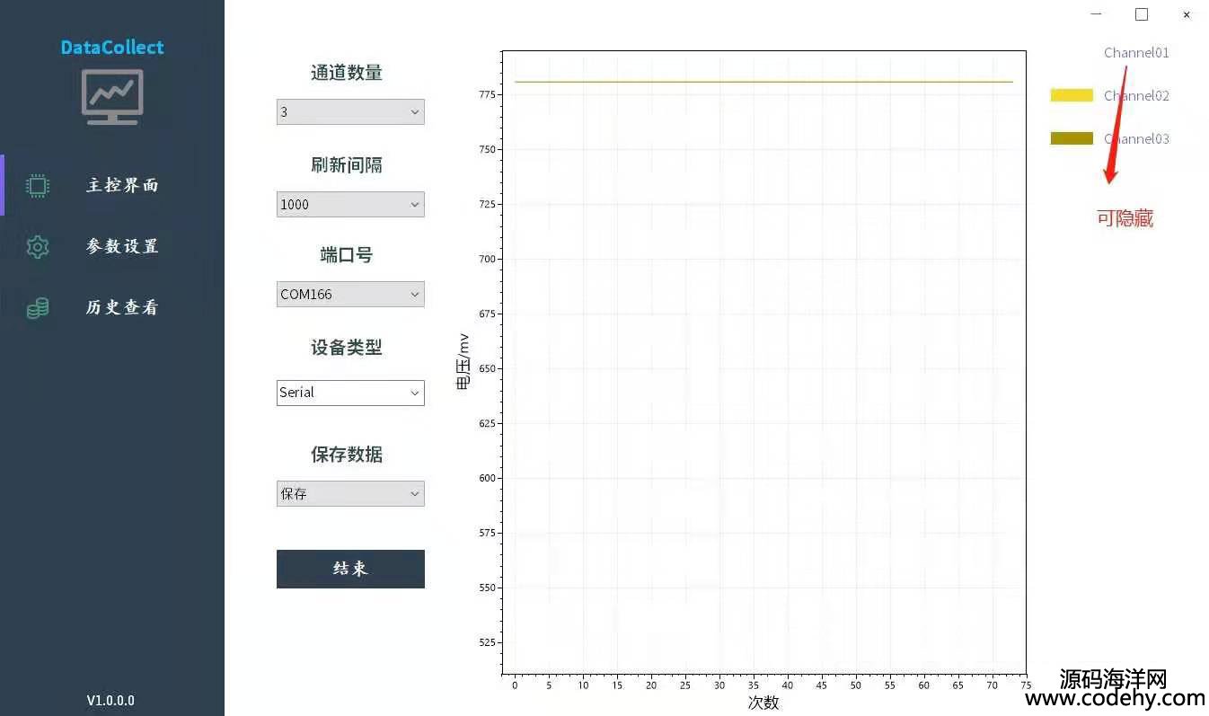The height and width of the screenshot is (716, 1209).
Task: Click the chip icon beside 主控界面
Action: 38,185
